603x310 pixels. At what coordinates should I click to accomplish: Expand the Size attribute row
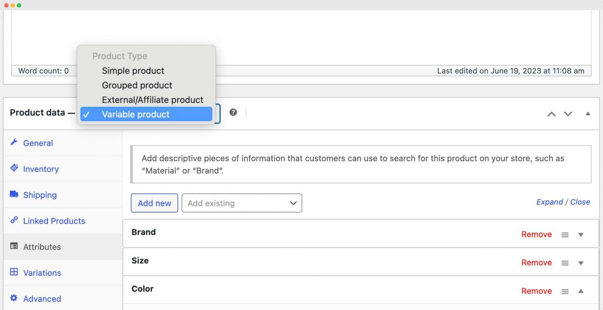point(581,263)
